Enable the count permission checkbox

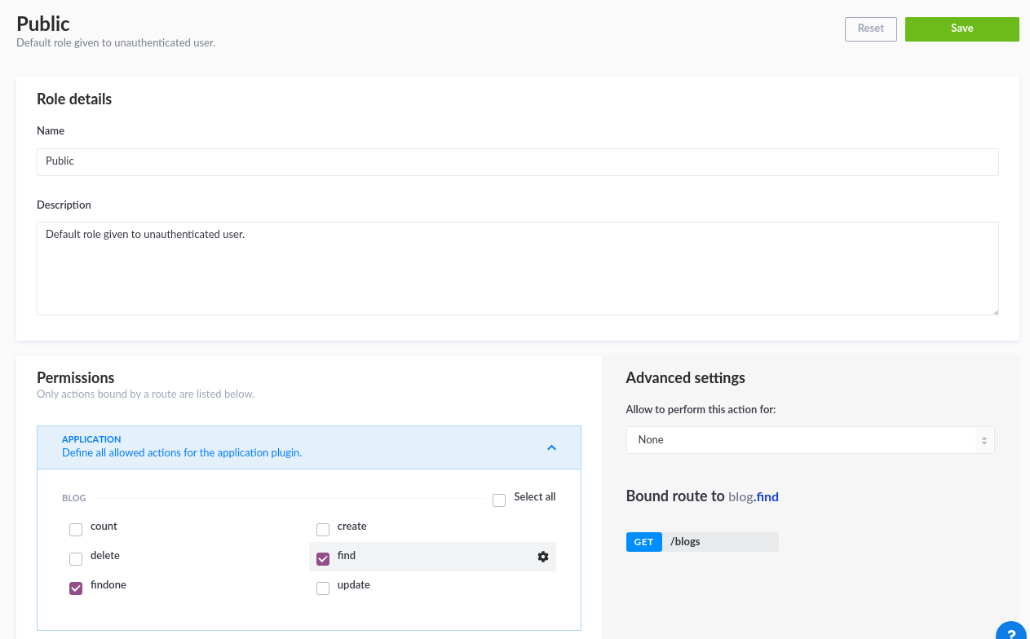pyautogui.click(x=76, y=530)
